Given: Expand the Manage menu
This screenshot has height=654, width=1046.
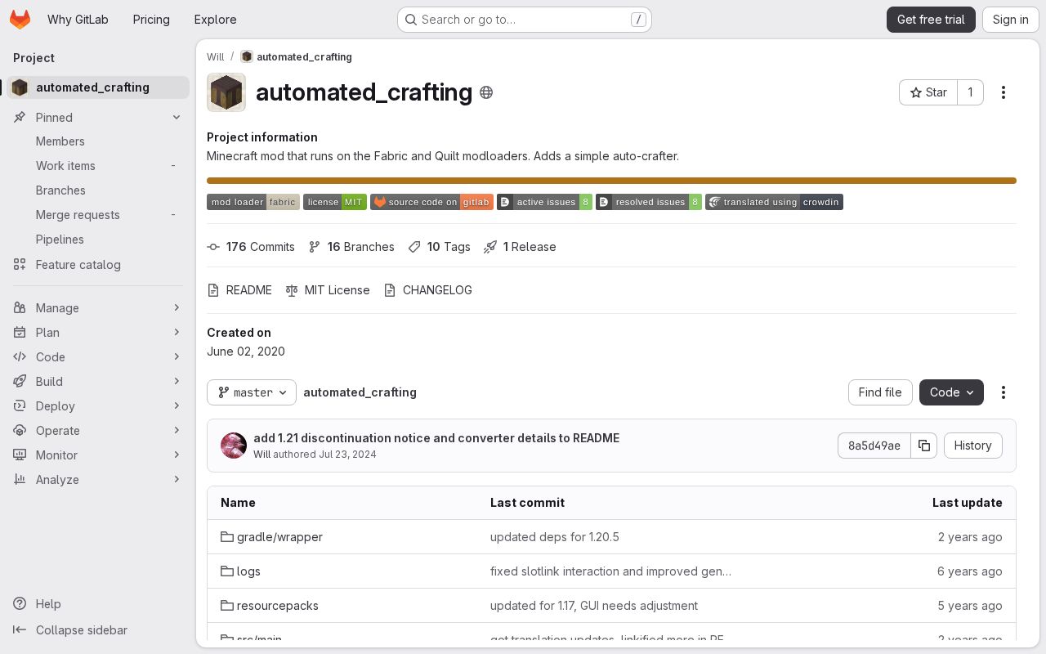Looking at the screenshot, I should (98, 308).
